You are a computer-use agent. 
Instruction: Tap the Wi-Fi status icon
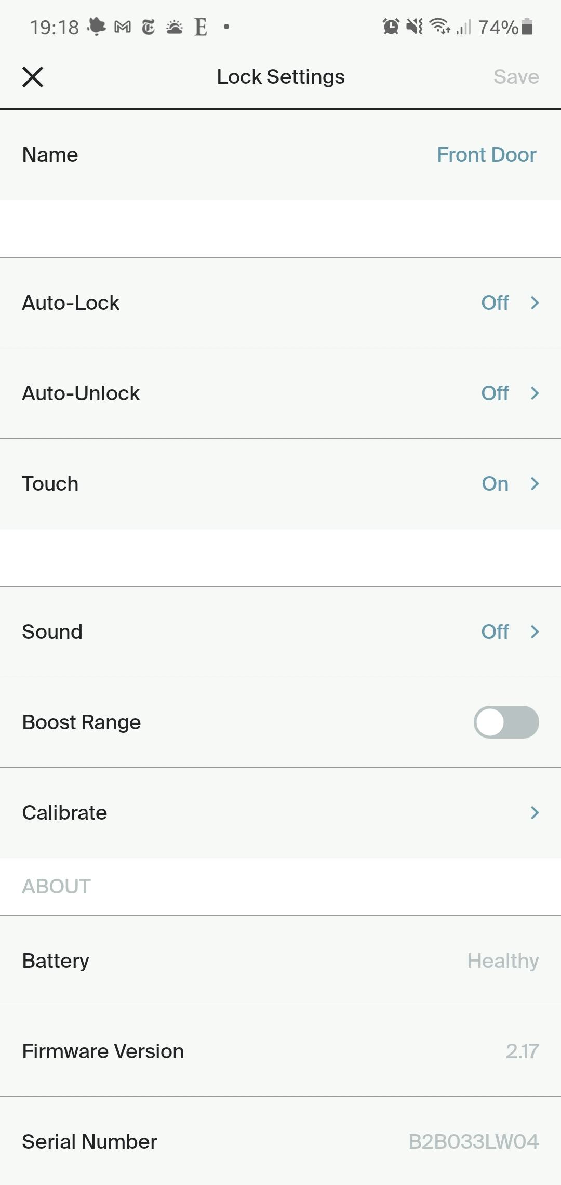440,27
